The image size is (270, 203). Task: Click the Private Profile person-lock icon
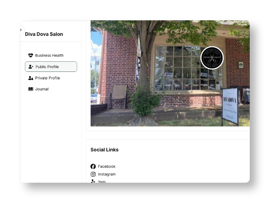point(31,78)
